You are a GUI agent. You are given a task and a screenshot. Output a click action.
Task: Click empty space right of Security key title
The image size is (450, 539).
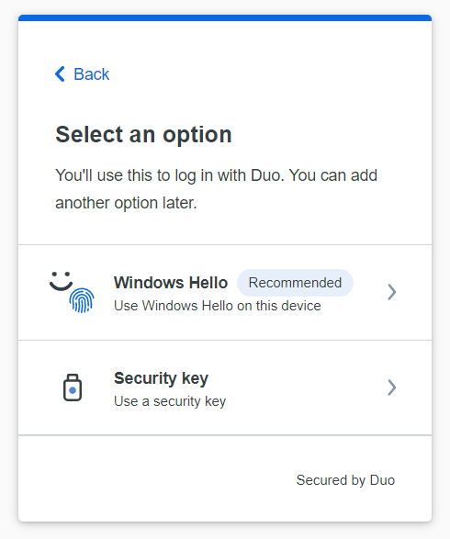[296, 378]
